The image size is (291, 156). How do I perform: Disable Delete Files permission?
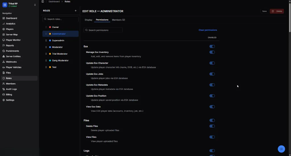click(x=212, y=126)
